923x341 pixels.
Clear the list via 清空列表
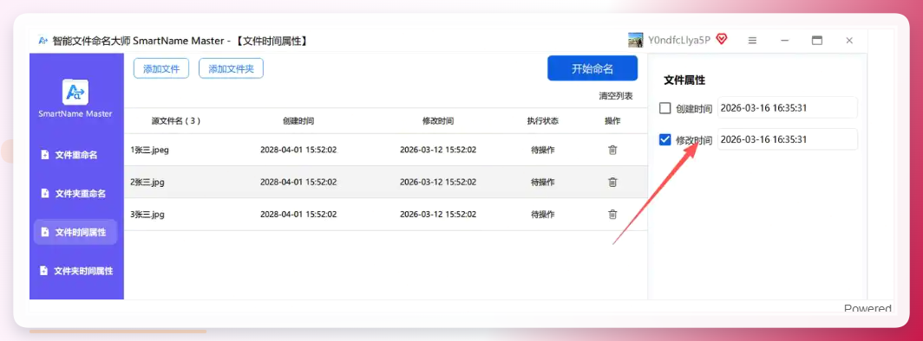[x=616, y=96]
